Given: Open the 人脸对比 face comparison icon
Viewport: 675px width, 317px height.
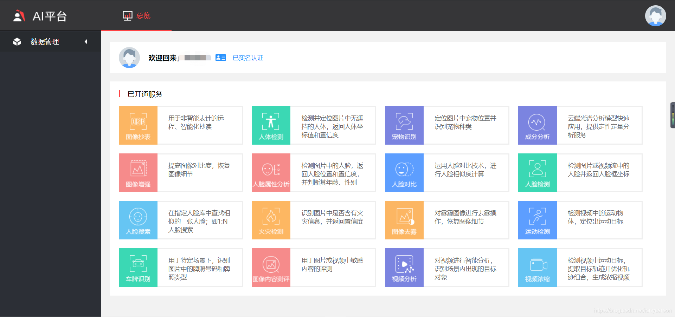Looking at the screenshot, I should tap(404, 173).
